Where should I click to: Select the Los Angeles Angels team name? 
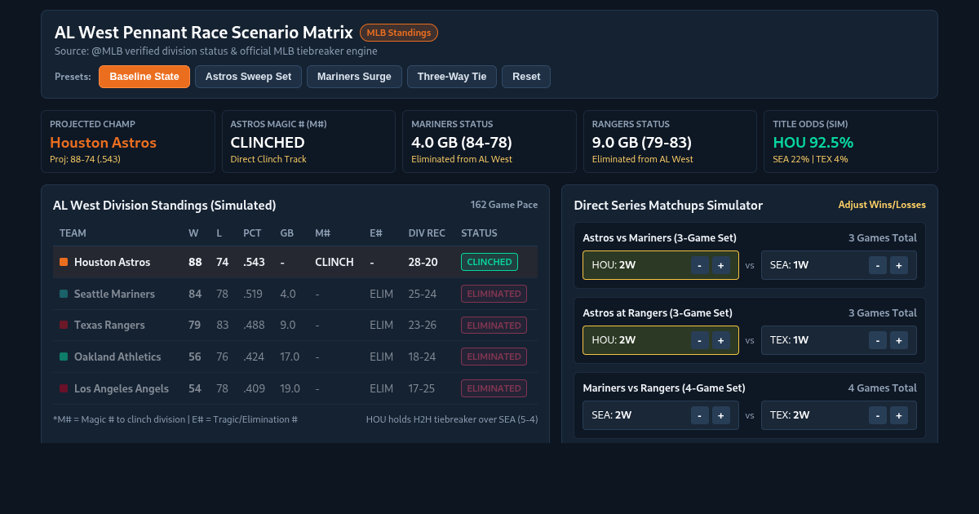click(122, 388)
